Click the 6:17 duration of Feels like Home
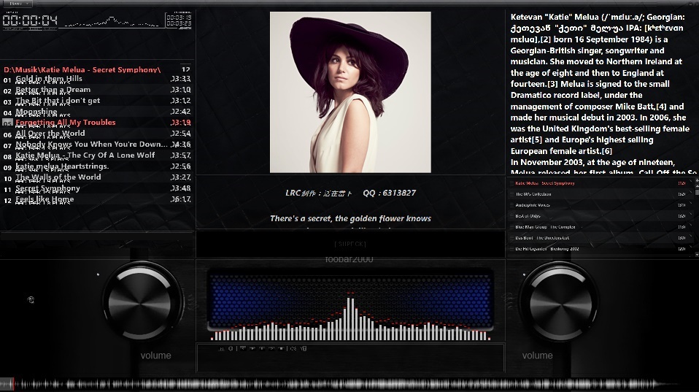This screenshot has height=392, width=699. point(180,199)
